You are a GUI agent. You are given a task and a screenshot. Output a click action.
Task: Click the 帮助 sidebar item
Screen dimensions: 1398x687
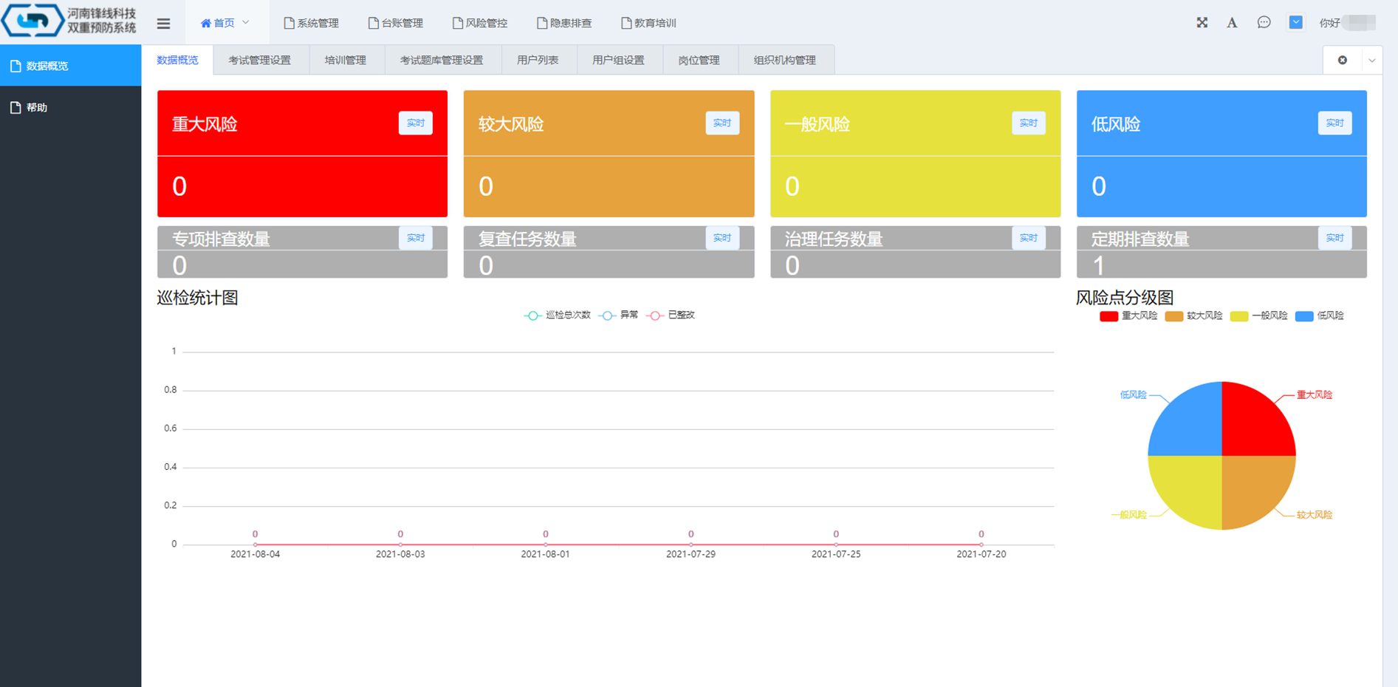pyautogui.click(x=37, y=108)
